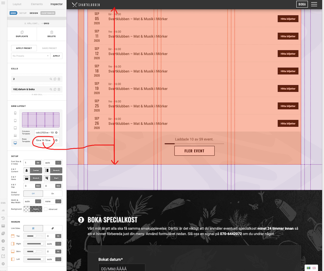
Task: Click the Delete element trash icon
Action: point(52,32)
